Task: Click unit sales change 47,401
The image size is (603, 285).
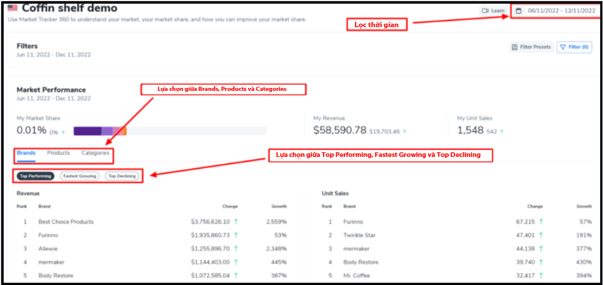Action: coord(525,235)
